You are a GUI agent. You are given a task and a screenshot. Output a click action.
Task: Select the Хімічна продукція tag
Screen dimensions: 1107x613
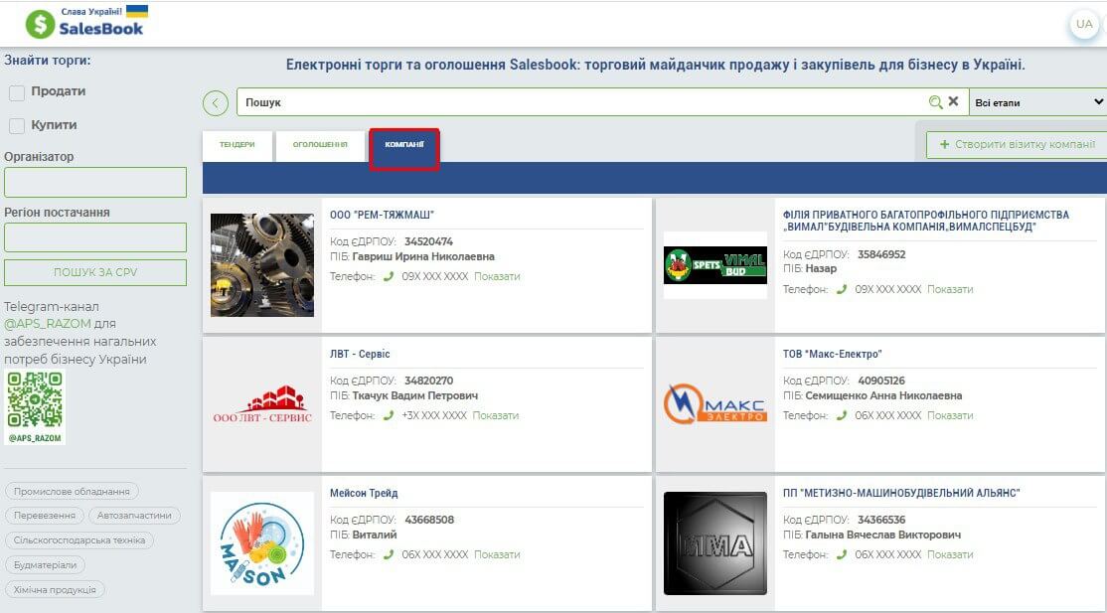pyautogui.click(x=55, y=590)
